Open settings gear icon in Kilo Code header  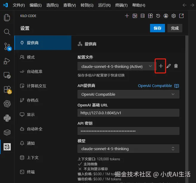(x=174, y=16)
